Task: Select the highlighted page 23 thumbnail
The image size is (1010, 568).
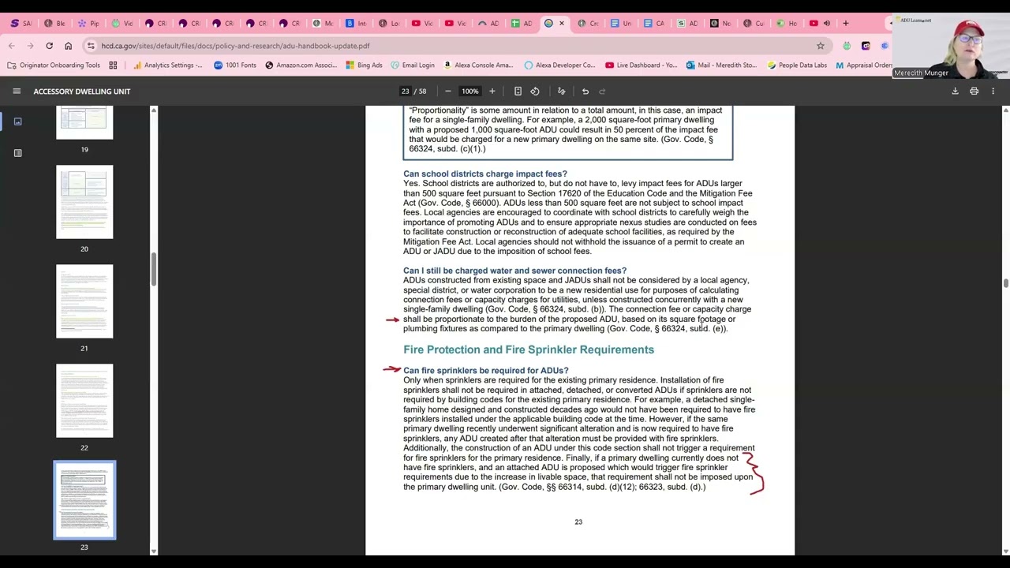Action: pyautogui.click(x=84, y=500)
